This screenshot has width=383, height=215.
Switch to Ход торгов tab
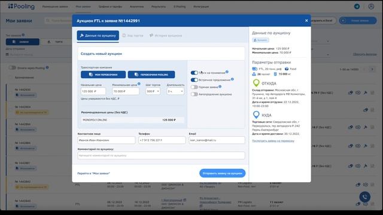[x=133, y=36]
